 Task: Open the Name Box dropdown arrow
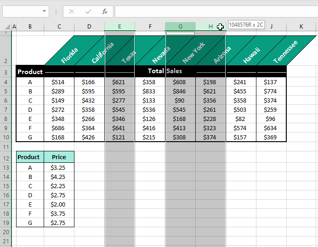pyautogui.click(x=44, y=11)
